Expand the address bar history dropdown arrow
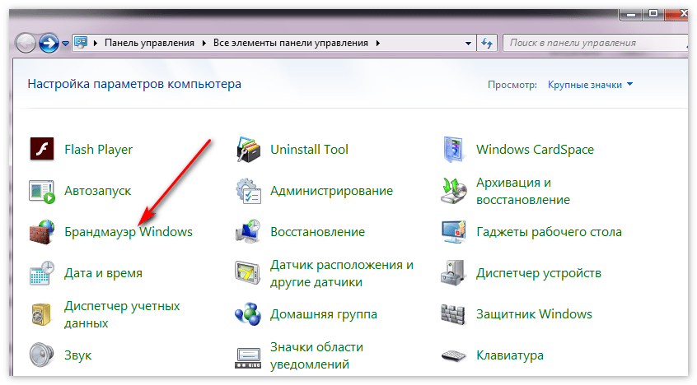 [x=468, y=43]
